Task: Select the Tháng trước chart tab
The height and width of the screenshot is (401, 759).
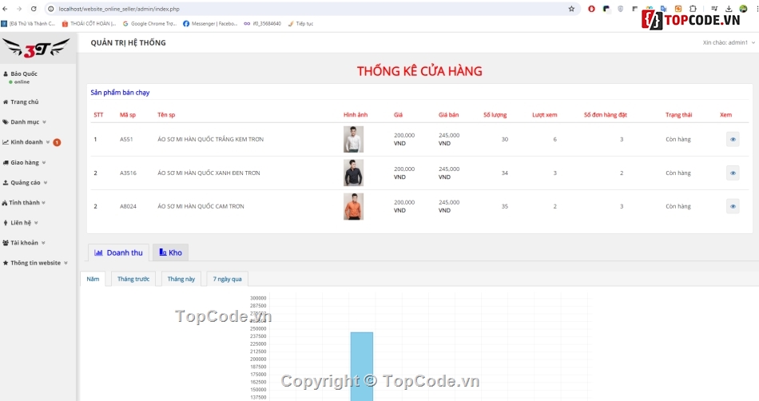Action: [133, 279]
